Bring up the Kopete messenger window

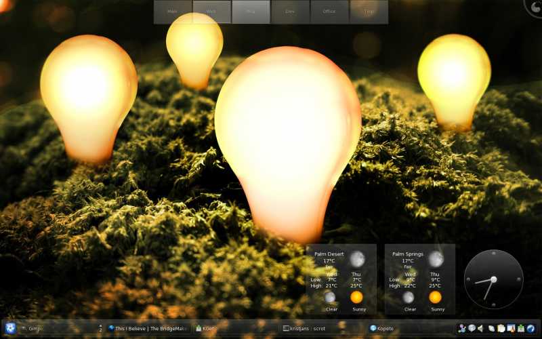click(411, 328)
